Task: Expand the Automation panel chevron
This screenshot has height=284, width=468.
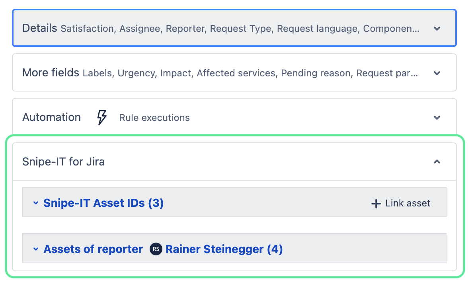Action: coord(437,118)
